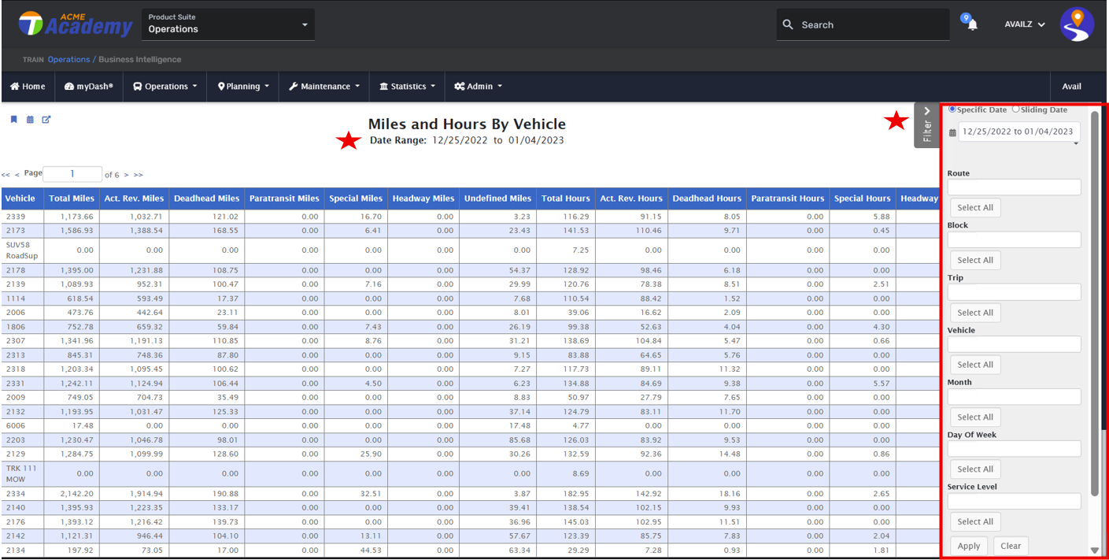This screenshot has height=560, width=1109.
Task: Collapse the Filter panel tab
Action: tap(926, 124)
